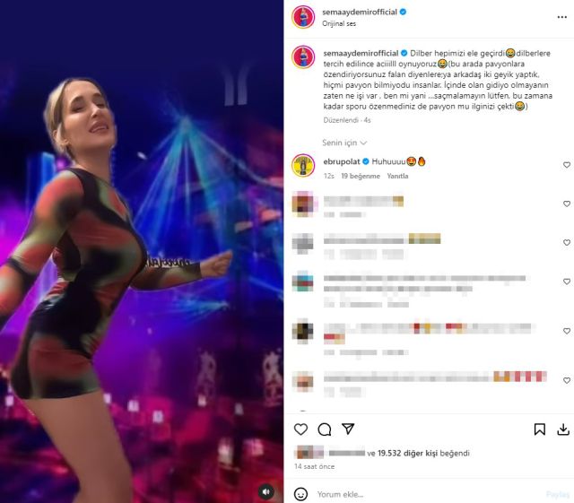Click 'Yanıtla' under ebrupolat's comment

point(397,176)
